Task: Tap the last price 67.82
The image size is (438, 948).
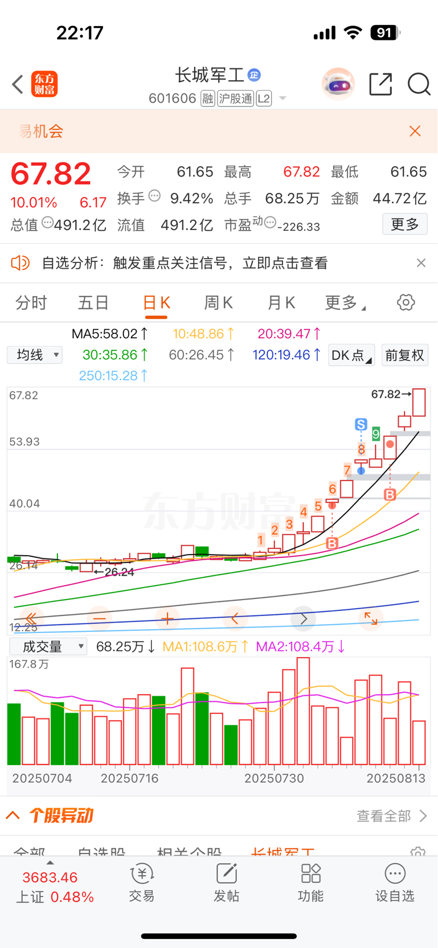Action: pyautogui.click(x=51, y=174)
